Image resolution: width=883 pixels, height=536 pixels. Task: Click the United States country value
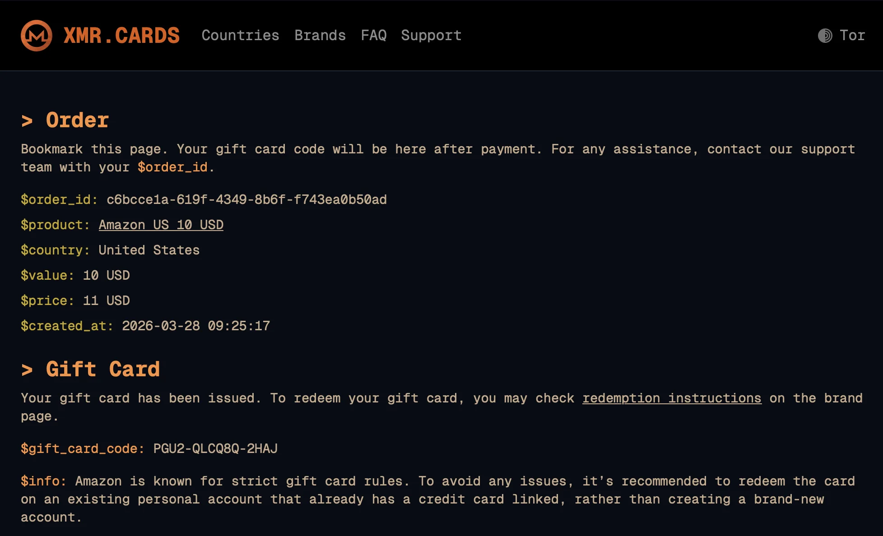(x=149, y=250)
